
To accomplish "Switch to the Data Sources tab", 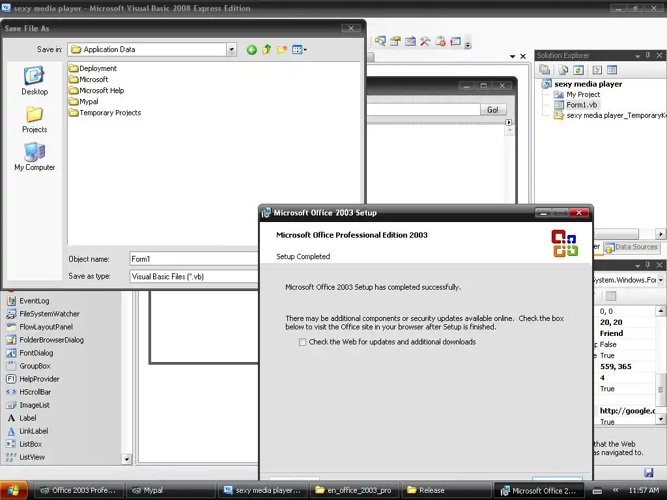I will click(x=631, y=247).
